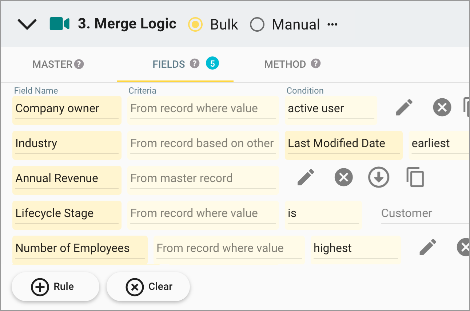Remove the Annual Revenue rule
The image size is (470, 311).
343,177
